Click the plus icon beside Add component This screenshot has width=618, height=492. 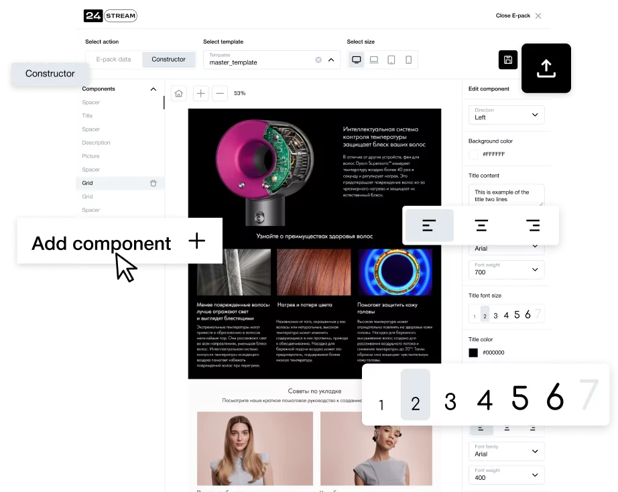point(196,241)
